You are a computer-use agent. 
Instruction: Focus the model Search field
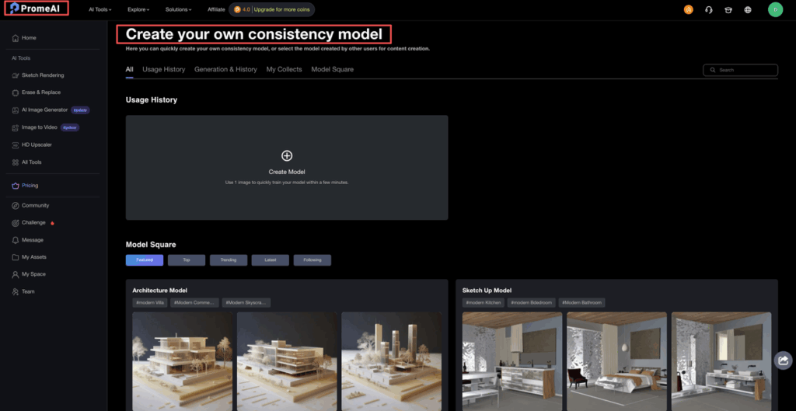[x=740, y=70]
